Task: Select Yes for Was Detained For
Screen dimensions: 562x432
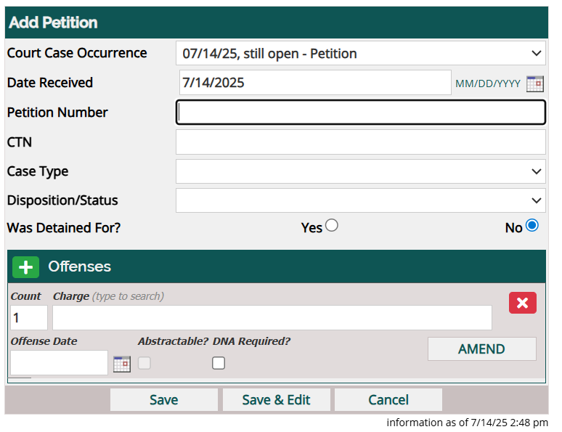Action: coord(332,226)
